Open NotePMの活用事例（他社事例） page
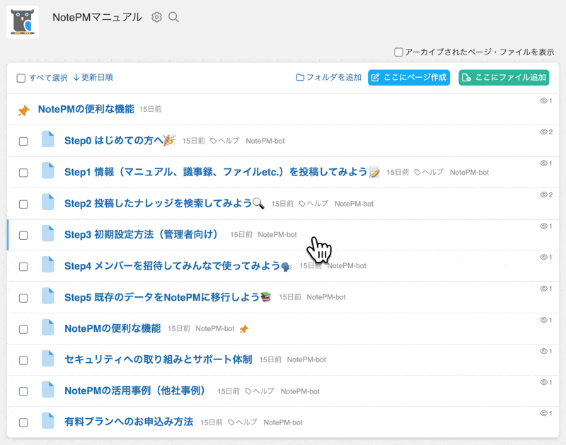 pos(135,391)
